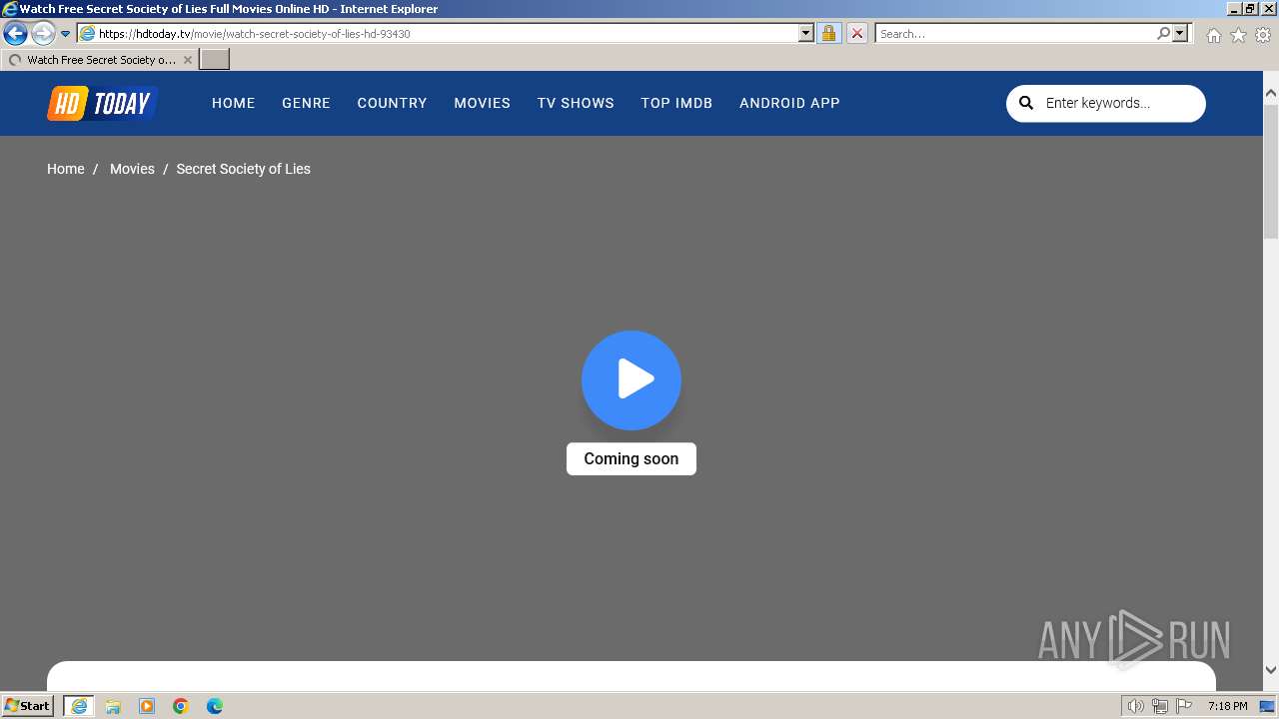Open ANDROID APP page
Viewport: 1279px width, 719px height.
[x=789, y=103]
